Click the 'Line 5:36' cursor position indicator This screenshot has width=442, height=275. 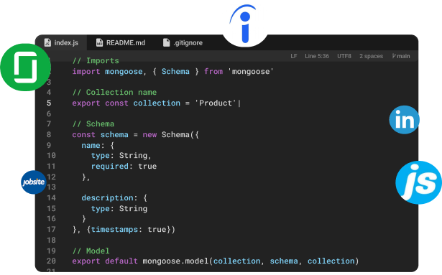point(317,56)
